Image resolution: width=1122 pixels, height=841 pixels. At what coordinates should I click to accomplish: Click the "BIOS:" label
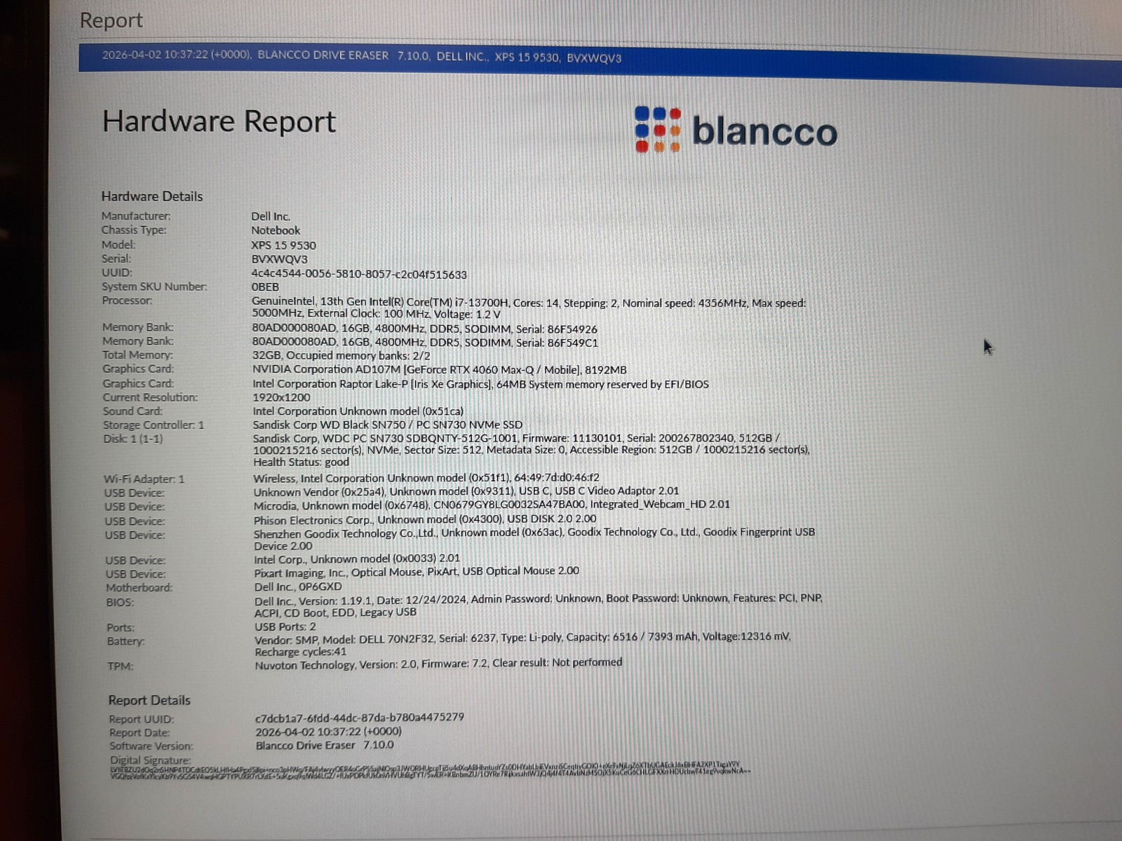(x=120, y=603)
